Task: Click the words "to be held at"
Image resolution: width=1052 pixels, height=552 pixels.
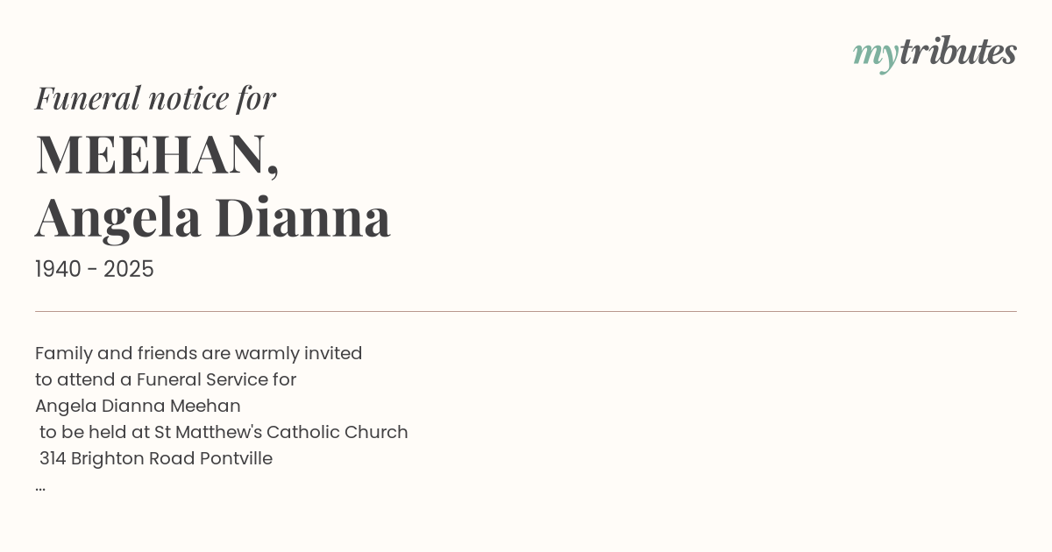Action: [x=95, y=432]
